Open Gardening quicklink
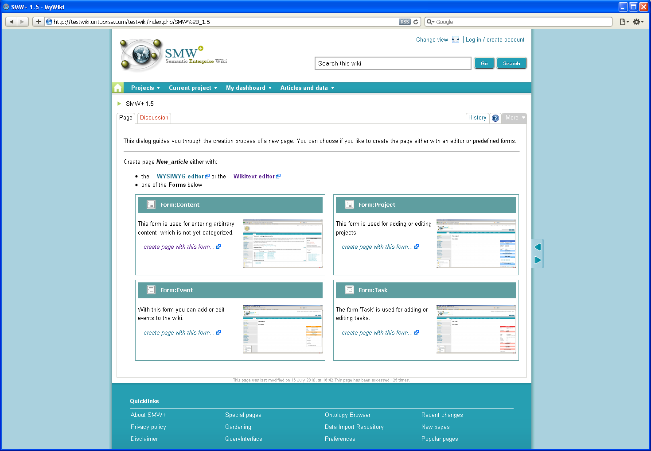Screen dimensions: 651x451 [238, 427]
